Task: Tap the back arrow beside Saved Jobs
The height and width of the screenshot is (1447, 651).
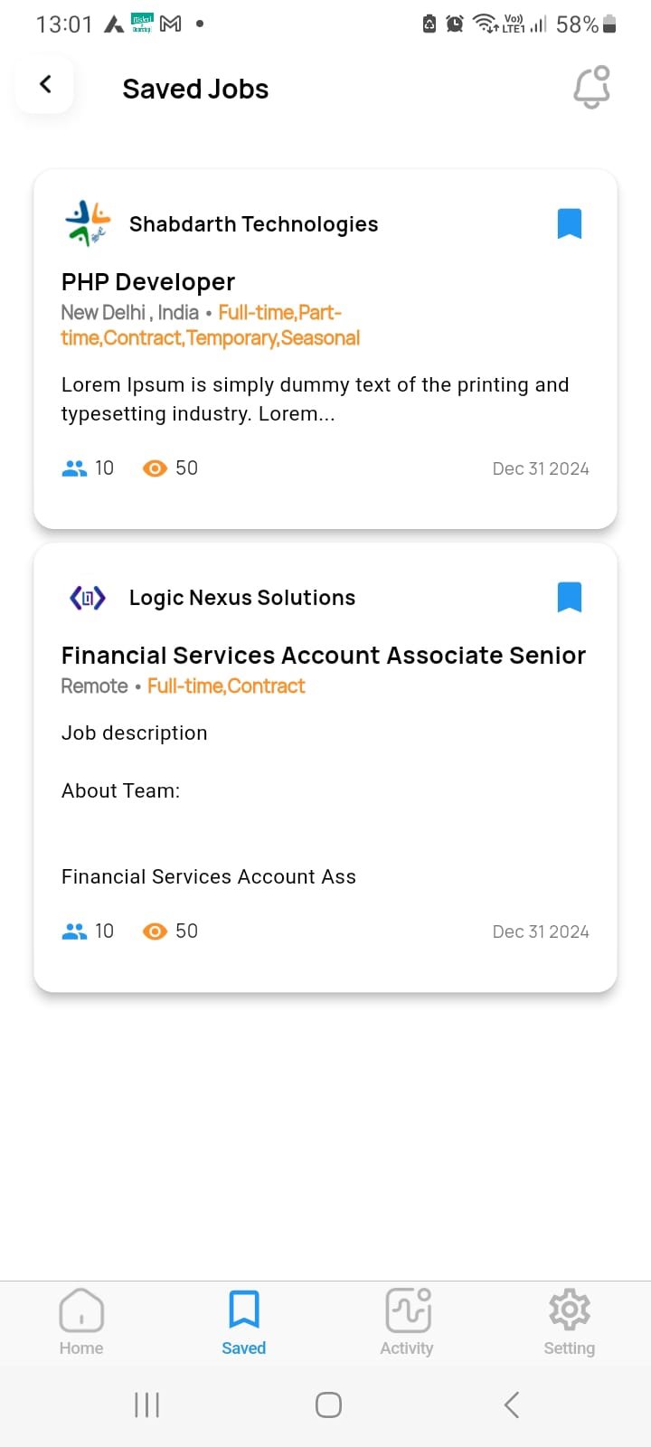Action: 45,85
